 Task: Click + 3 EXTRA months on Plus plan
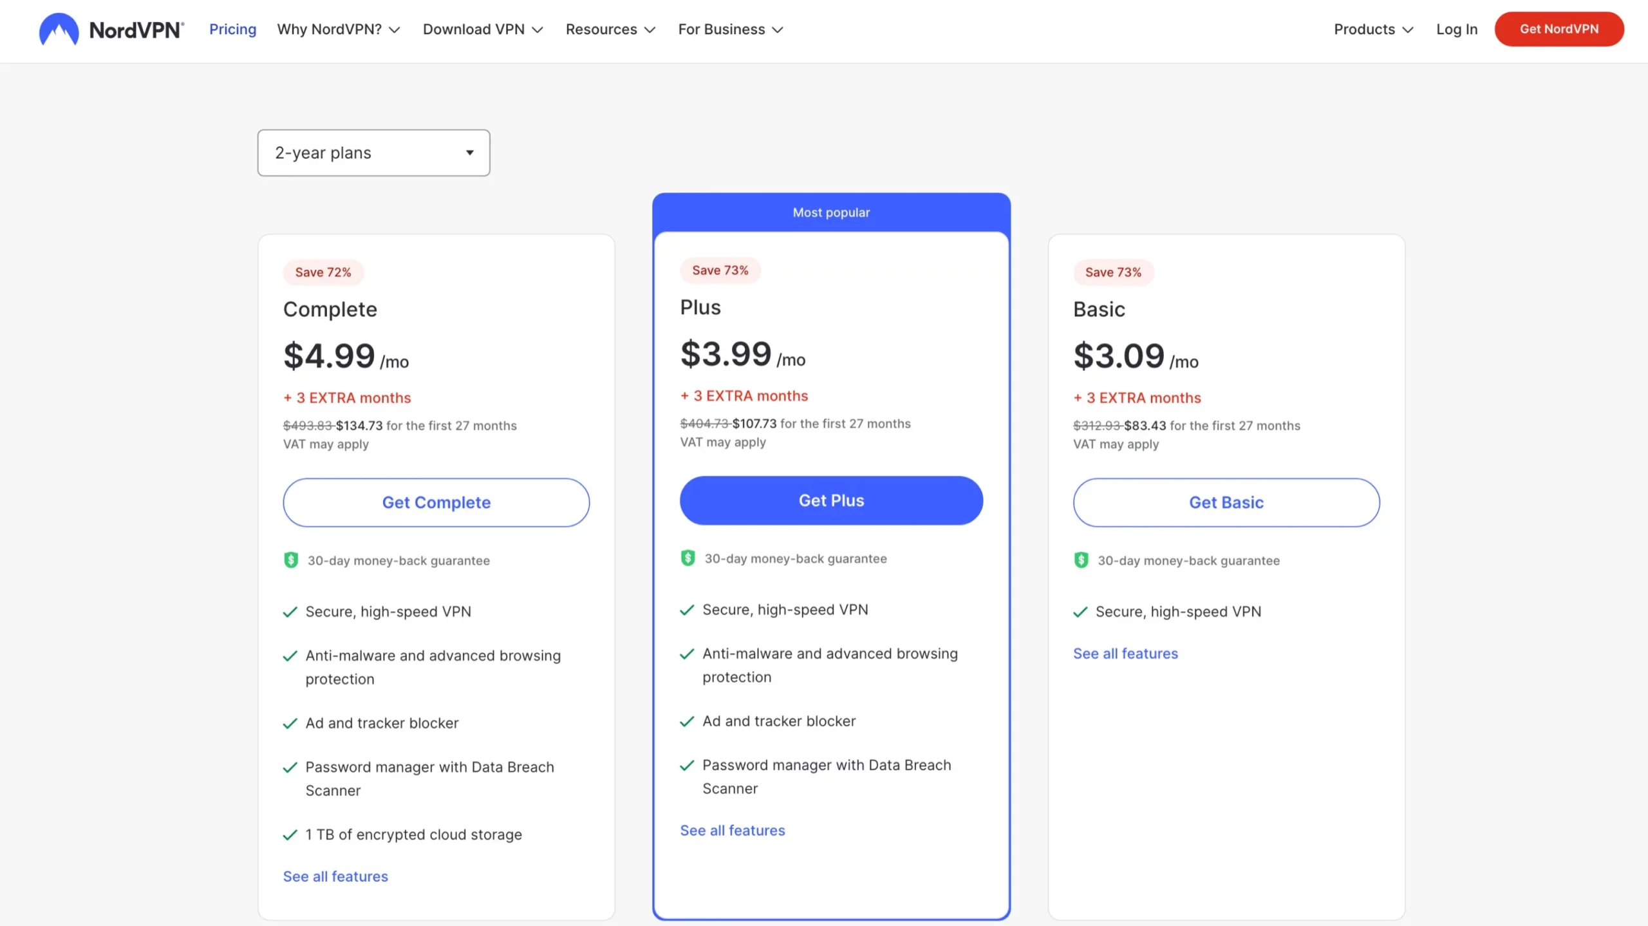(744, 396)
